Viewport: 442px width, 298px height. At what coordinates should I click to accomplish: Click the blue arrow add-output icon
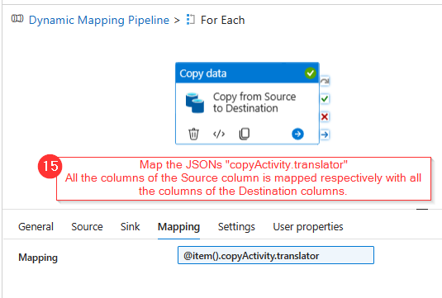pyautogui.click(x=297, y=134)
